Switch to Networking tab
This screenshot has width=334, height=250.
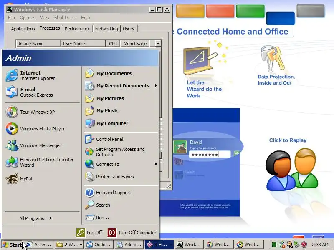tap(106, 29)
